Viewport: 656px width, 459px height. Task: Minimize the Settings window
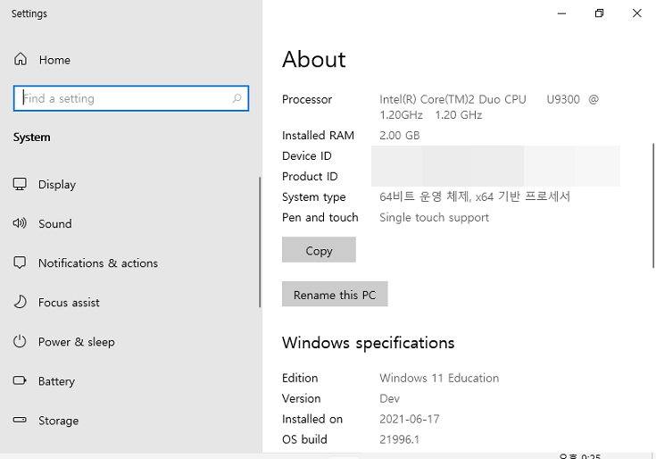coord(562,13)
